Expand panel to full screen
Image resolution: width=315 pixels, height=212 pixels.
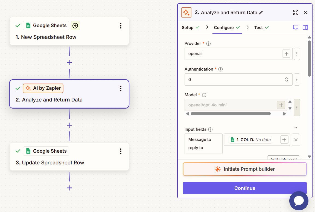pos(296,13)
